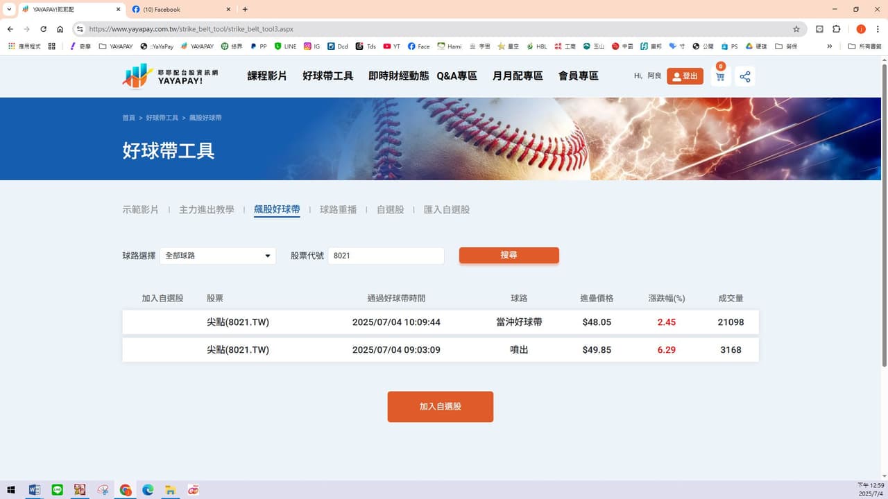
Task: Open the browser home page icon
Action: 60,29
